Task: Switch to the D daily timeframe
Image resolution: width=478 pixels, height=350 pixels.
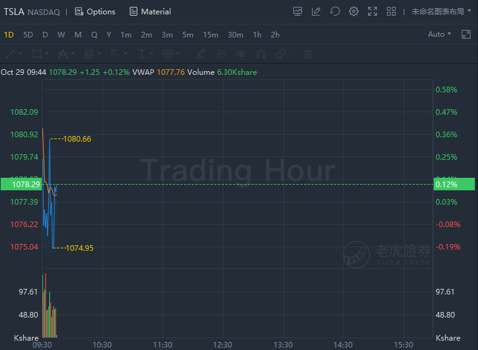Action: [45, 35]
